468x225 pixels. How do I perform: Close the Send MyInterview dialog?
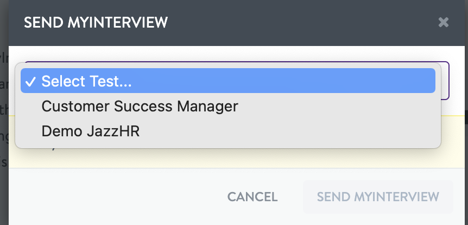coord(444,22)
